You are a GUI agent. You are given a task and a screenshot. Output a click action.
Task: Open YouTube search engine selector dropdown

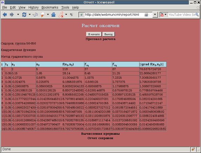click(x=166, y=14)
